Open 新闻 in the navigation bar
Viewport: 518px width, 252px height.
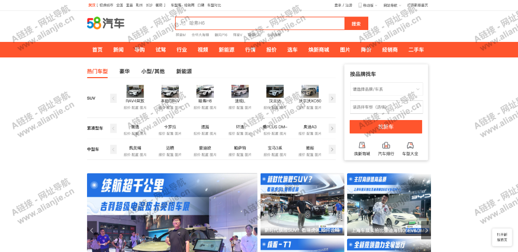point(118,50)
